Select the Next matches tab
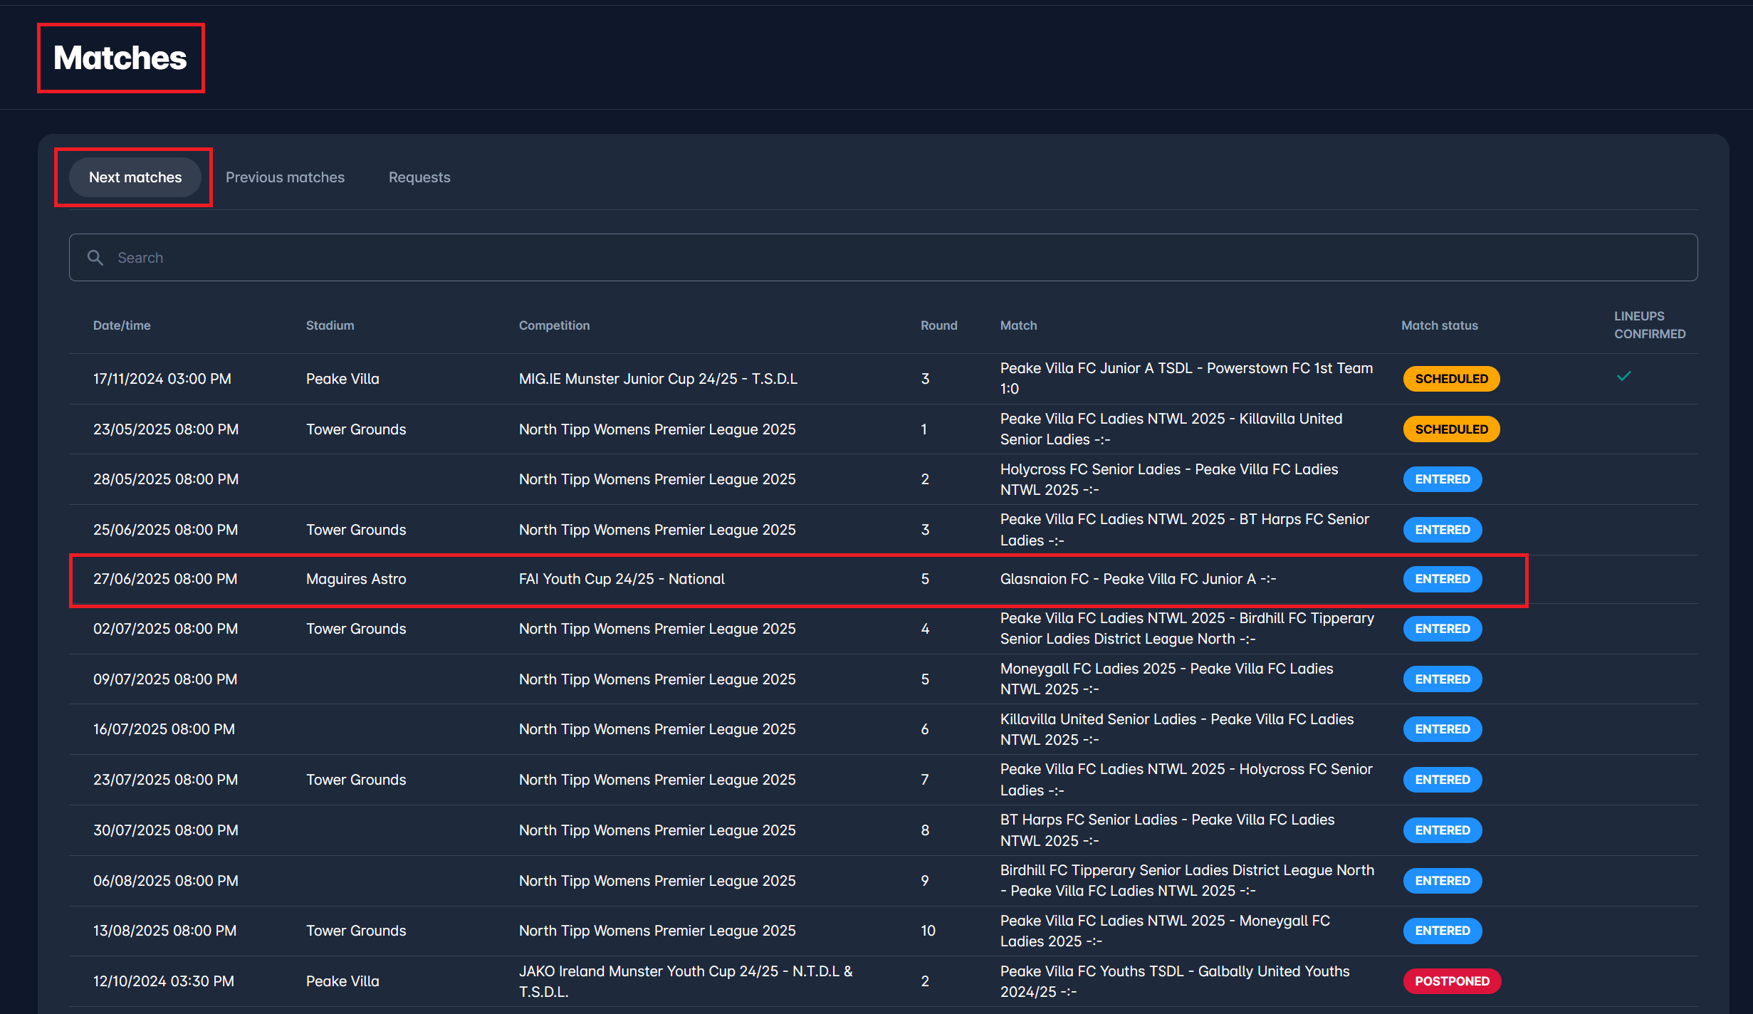 (135, 177)
